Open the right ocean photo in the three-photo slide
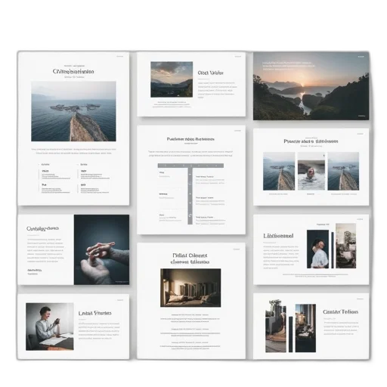Screen dimensions: 387x387 343,171
